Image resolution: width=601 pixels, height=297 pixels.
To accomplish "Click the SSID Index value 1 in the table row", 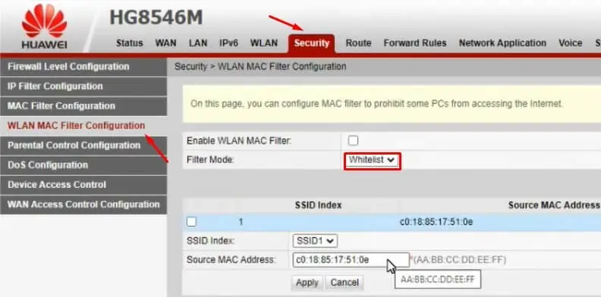I will 241,221.
